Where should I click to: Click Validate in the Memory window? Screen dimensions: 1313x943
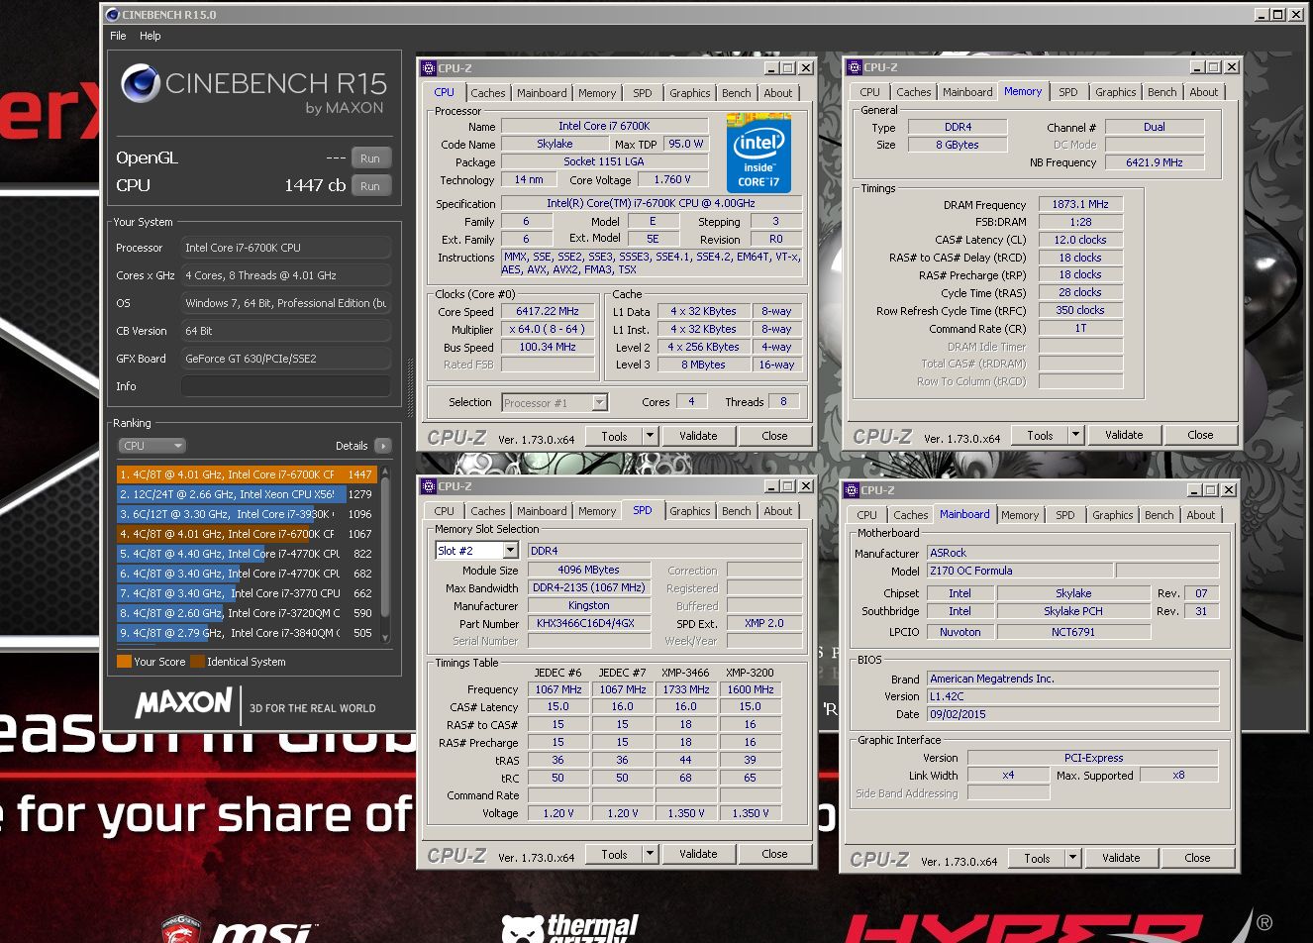point(1124,435)
